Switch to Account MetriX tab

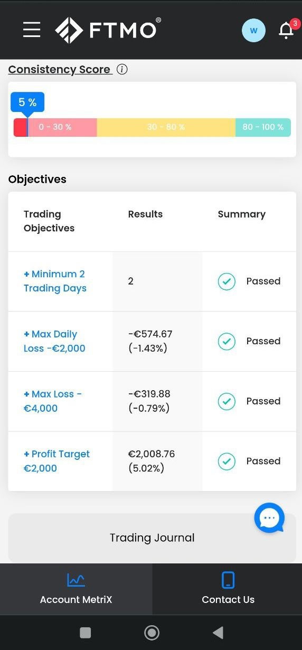(76, 589)
